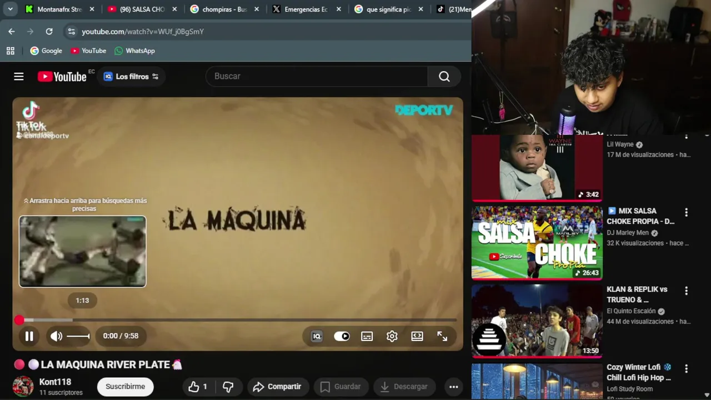This screenshot has width=711, height=400.
Task: Open more actions ellipsis under video
Action: click(453, 387)
